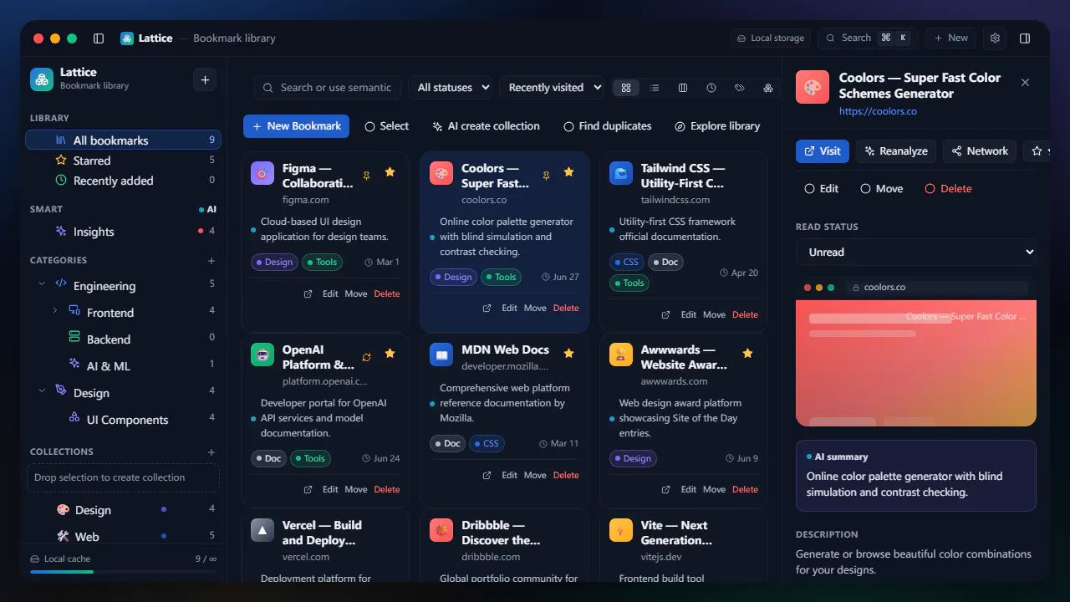Viewport: 1070px width, 602px height.
Task: Collapse the Engineering category
Action: pyautogui.click(x=42, y=284)
